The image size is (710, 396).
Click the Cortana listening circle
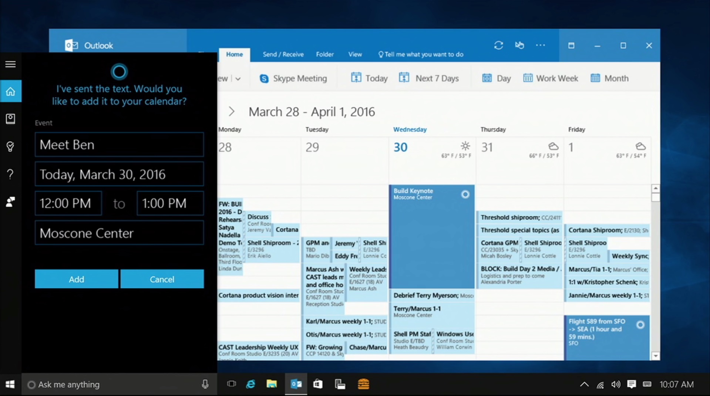119,72
